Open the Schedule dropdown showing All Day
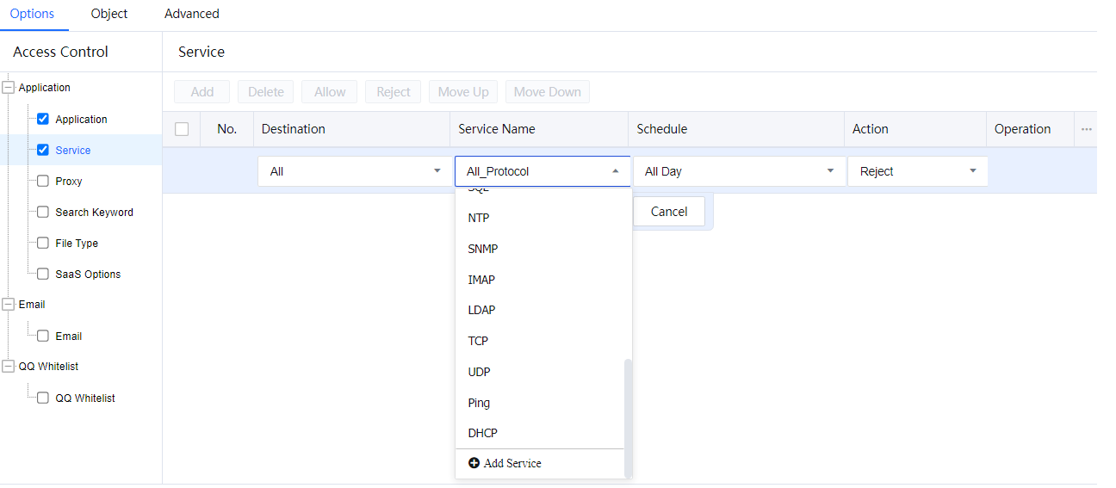Screen dimensions: 1116x488 tap(739, 171)
